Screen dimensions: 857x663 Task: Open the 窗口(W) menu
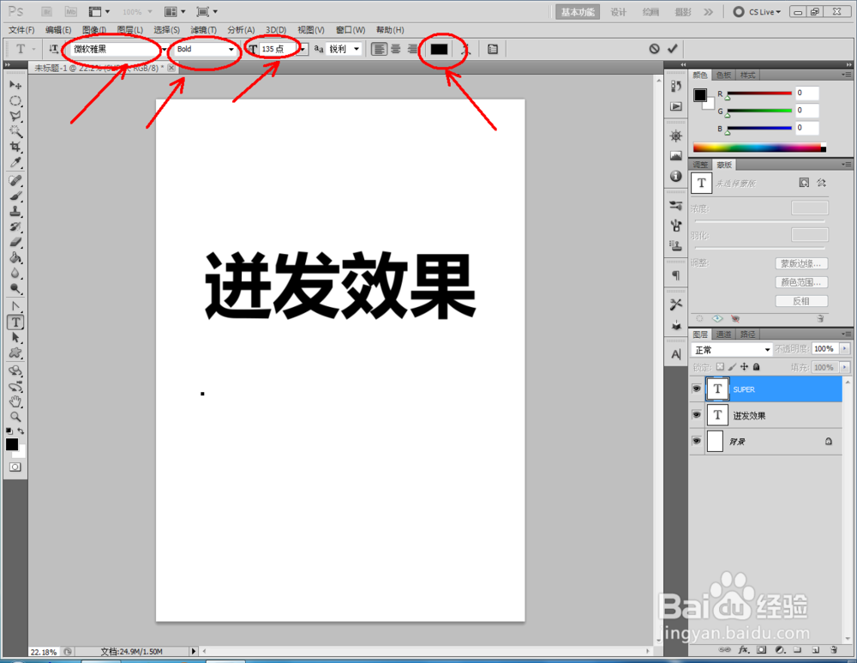[351, 29]
